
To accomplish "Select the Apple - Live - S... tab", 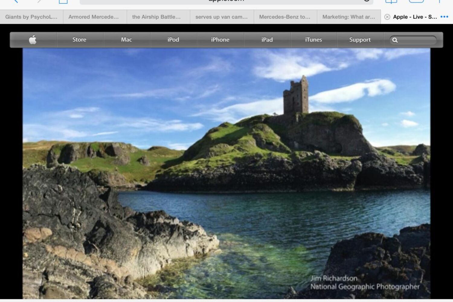I will 415,17.
